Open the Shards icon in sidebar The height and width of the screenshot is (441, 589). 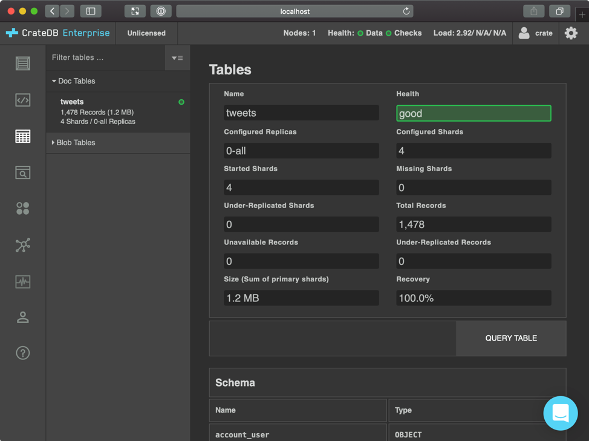point(23,209)
